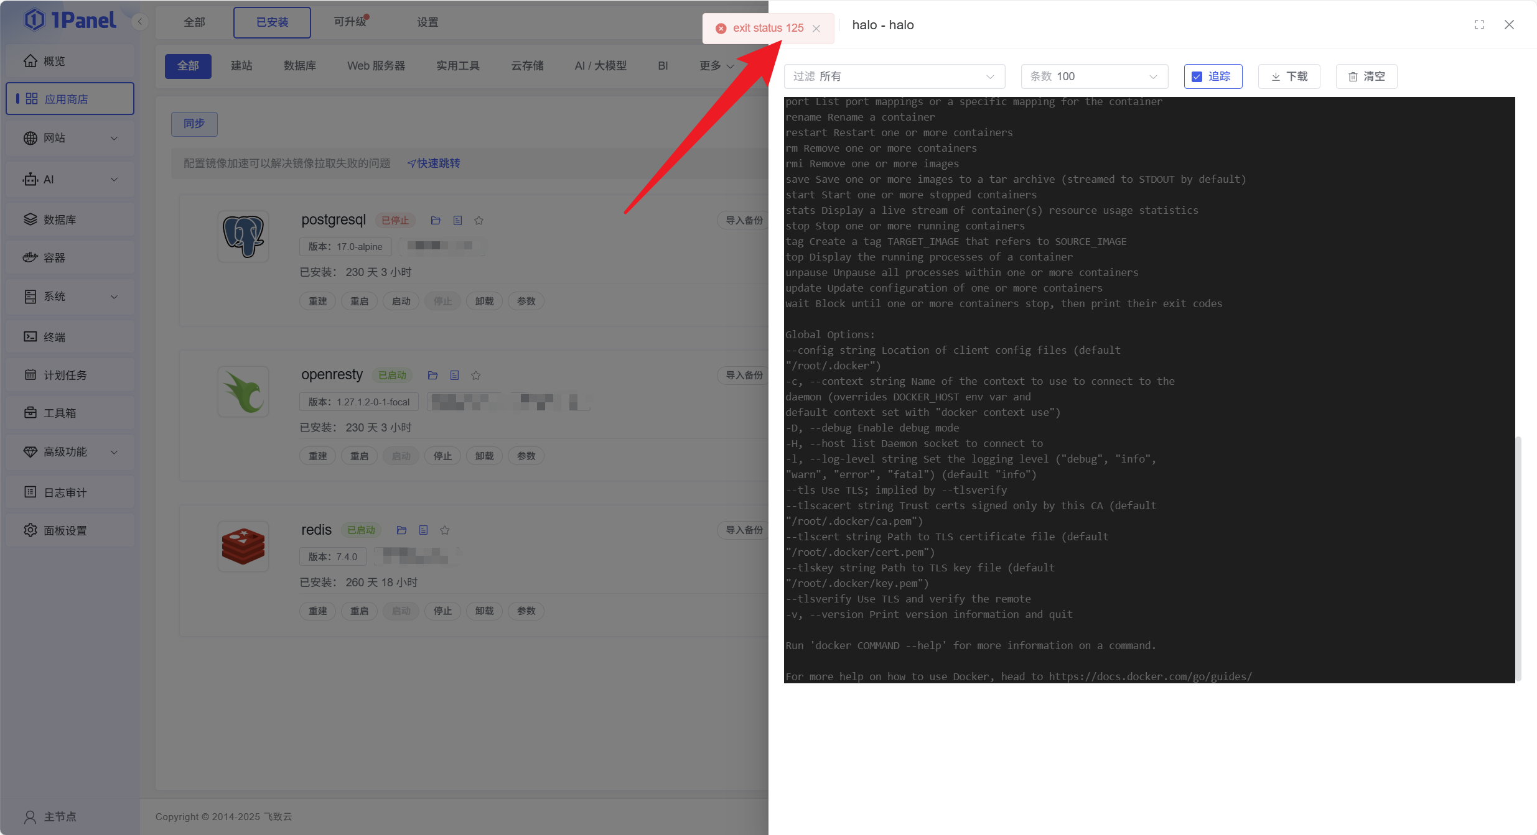This screenshot has height=835, width=1537.
Task: Click 卸载 for postgresql
Action: [x=485, y=302]
